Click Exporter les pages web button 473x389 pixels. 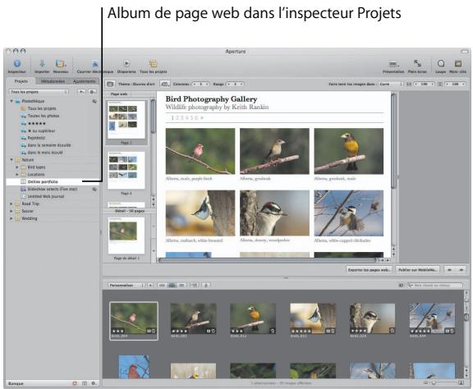coord(369,270)
